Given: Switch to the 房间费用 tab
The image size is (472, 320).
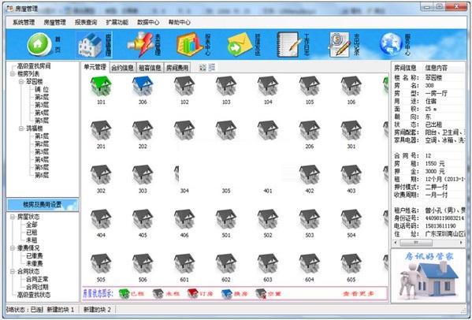Looking at the screenshot, I should click(x=177, y=68).
